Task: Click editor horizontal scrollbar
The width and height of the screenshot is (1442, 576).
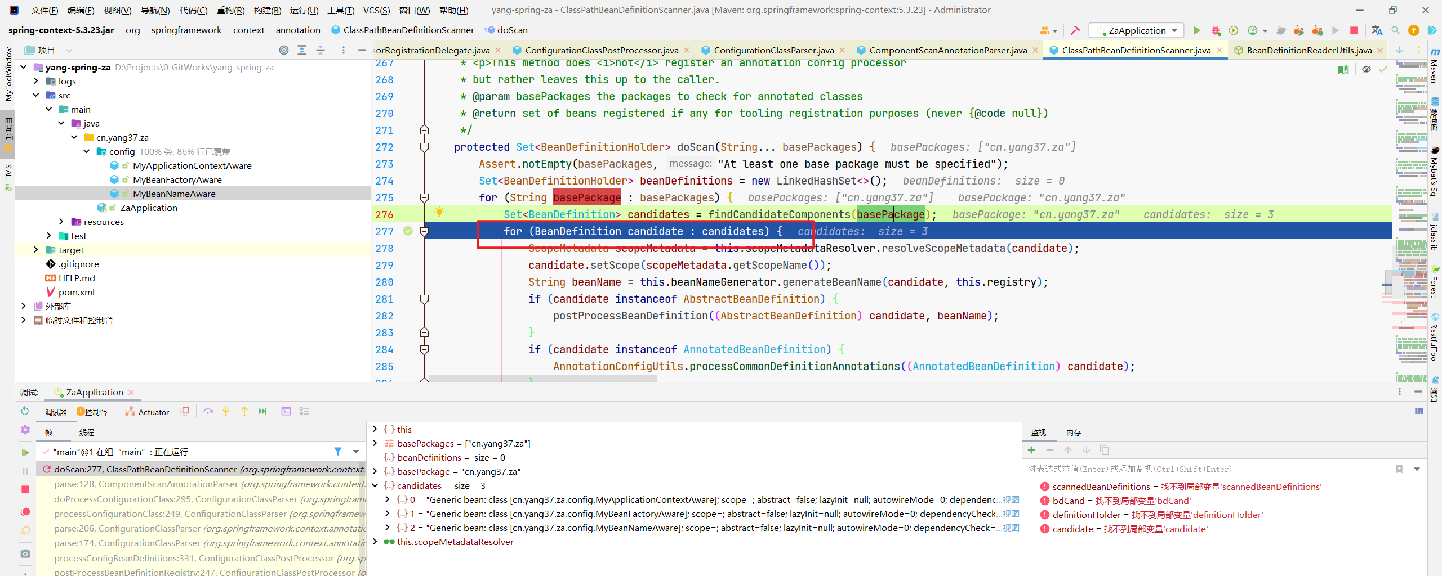Action: point(544,378)
